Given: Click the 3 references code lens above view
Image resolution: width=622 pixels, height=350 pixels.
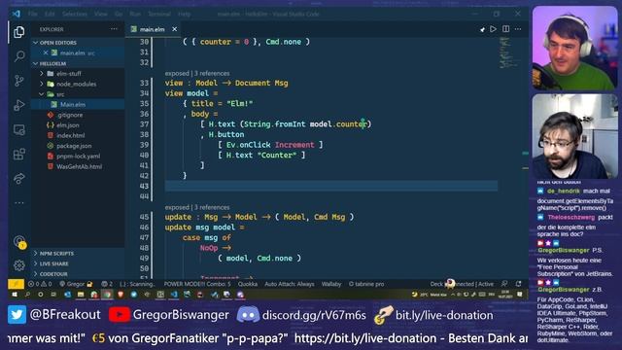Looking at the screenshot, I should pyautogui.click(x=212, y=74).
